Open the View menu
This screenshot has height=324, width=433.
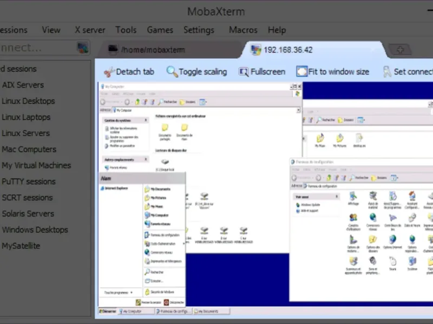pos(51,30)
